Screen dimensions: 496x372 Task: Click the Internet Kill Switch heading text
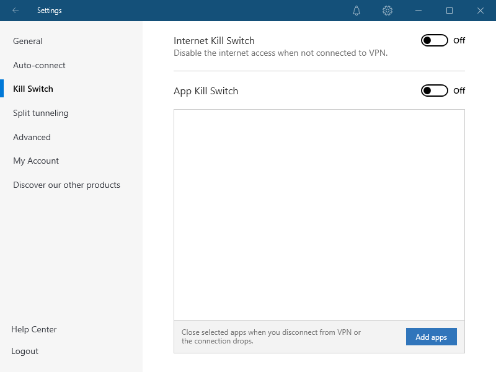pyautogui.click(x=214, y=41)
